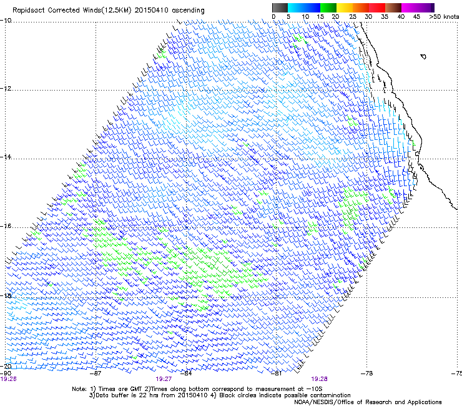The width and height of the screenshot is (462, 406).
Task: Click the purple time stamp '19:26'
Action: (9, 379)
